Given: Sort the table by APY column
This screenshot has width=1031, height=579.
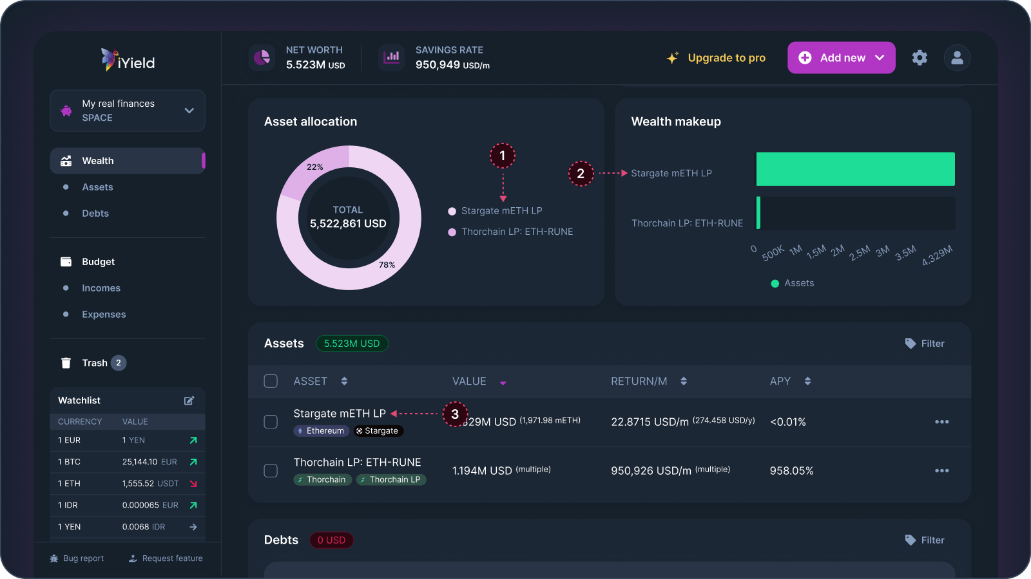Looking at the screenshot, I should pos(808,381).
